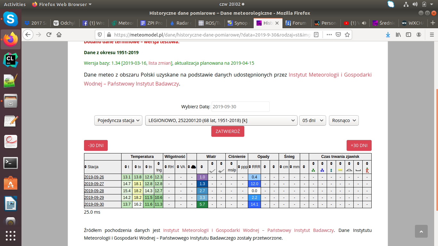Save the page to Pocket
438x246 pixels.
tap(338, 35)
